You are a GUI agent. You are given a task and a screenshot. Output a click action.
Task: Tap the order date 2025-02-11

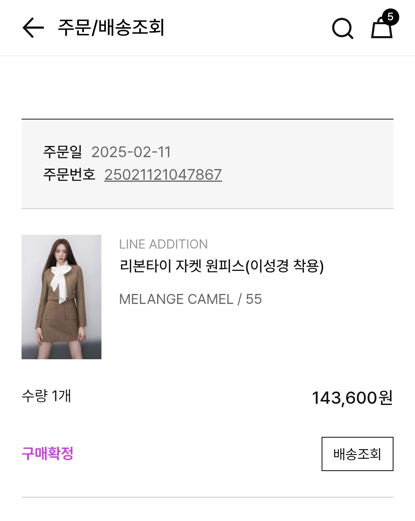131,152
